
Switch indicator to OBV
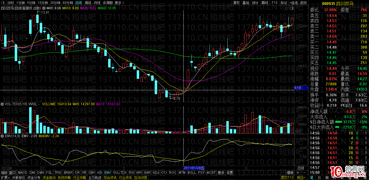(92, 173)
